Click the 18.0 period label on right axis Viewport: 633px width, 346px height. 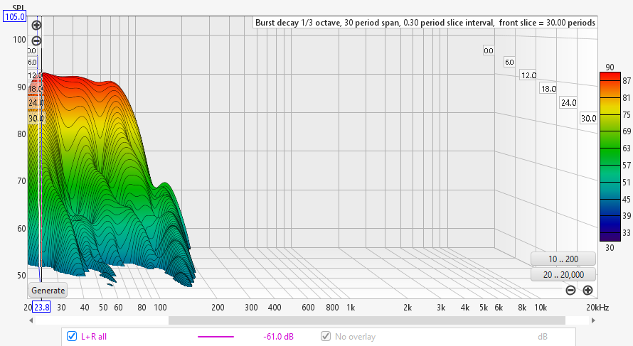pos(548,89)
